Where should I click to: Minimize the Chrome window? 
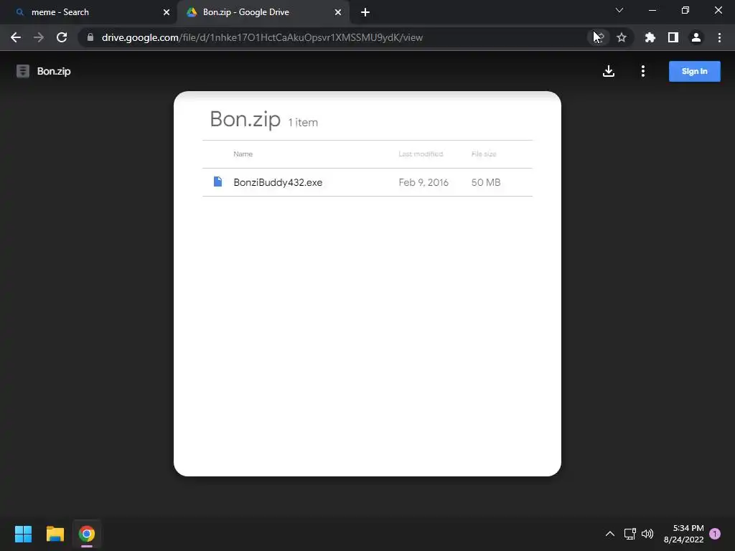click(652, 10)
